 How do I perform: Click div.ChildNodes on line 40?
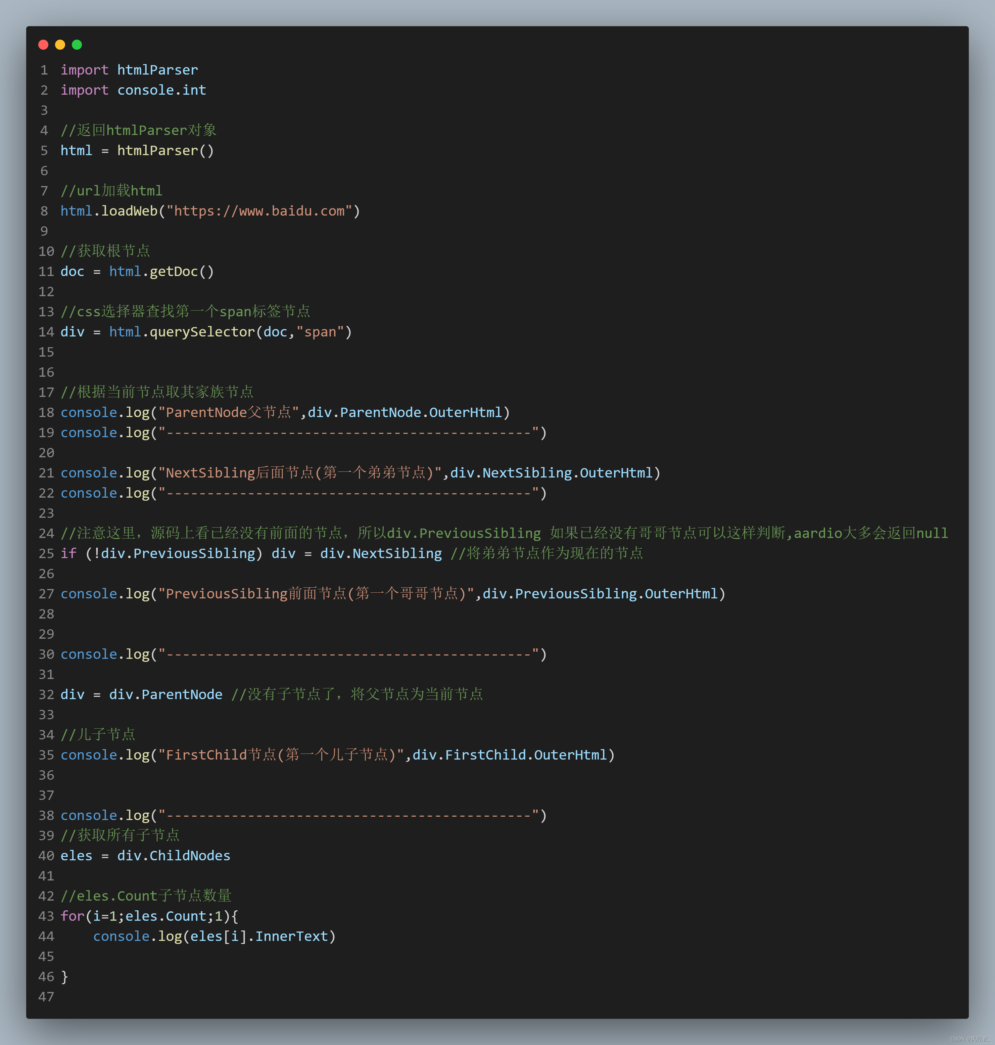(174, 855)
